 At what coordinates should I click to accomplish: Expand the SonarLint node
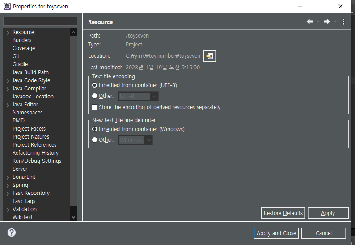click(8, 177)
